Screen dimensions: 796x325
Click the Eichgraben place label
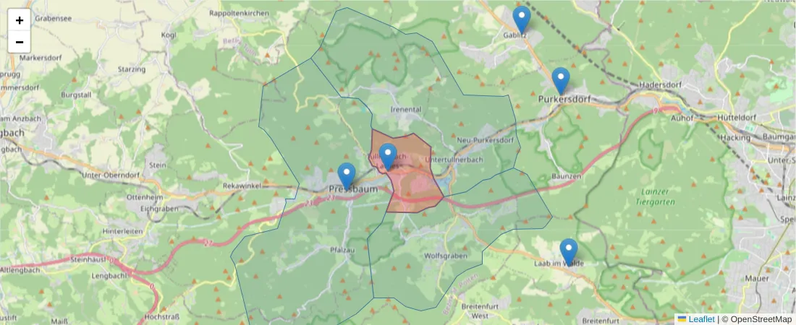(160, 209)
